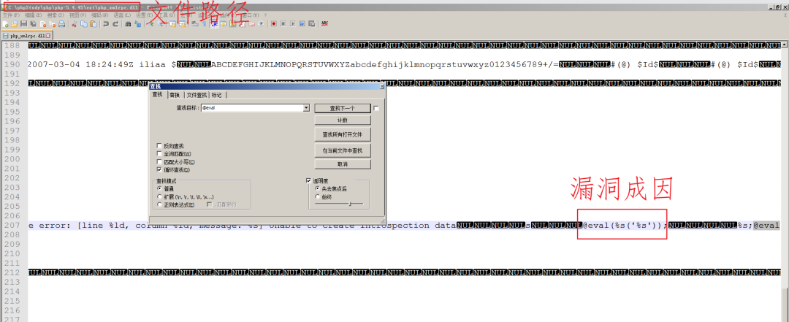The width and height of the screenshot is (789, 322).
Task: Click the Replace toolbar icon
Action: click(x=137, y=23)
